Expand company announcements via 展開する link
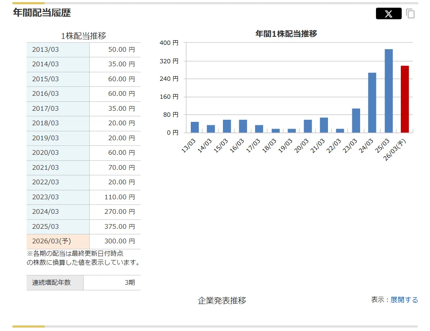Screen dimensions: 430x331 [x=404, y=300]
